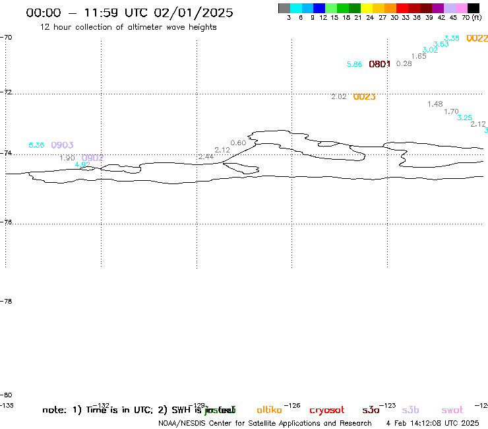
Task: Click the gray value 1.70
Action: pos(451,112)
